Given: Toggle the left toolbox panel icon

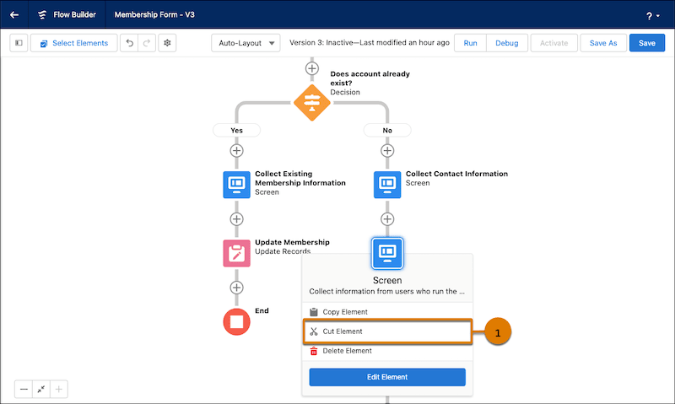Looking at the screenshot, I should pos(19,43).
